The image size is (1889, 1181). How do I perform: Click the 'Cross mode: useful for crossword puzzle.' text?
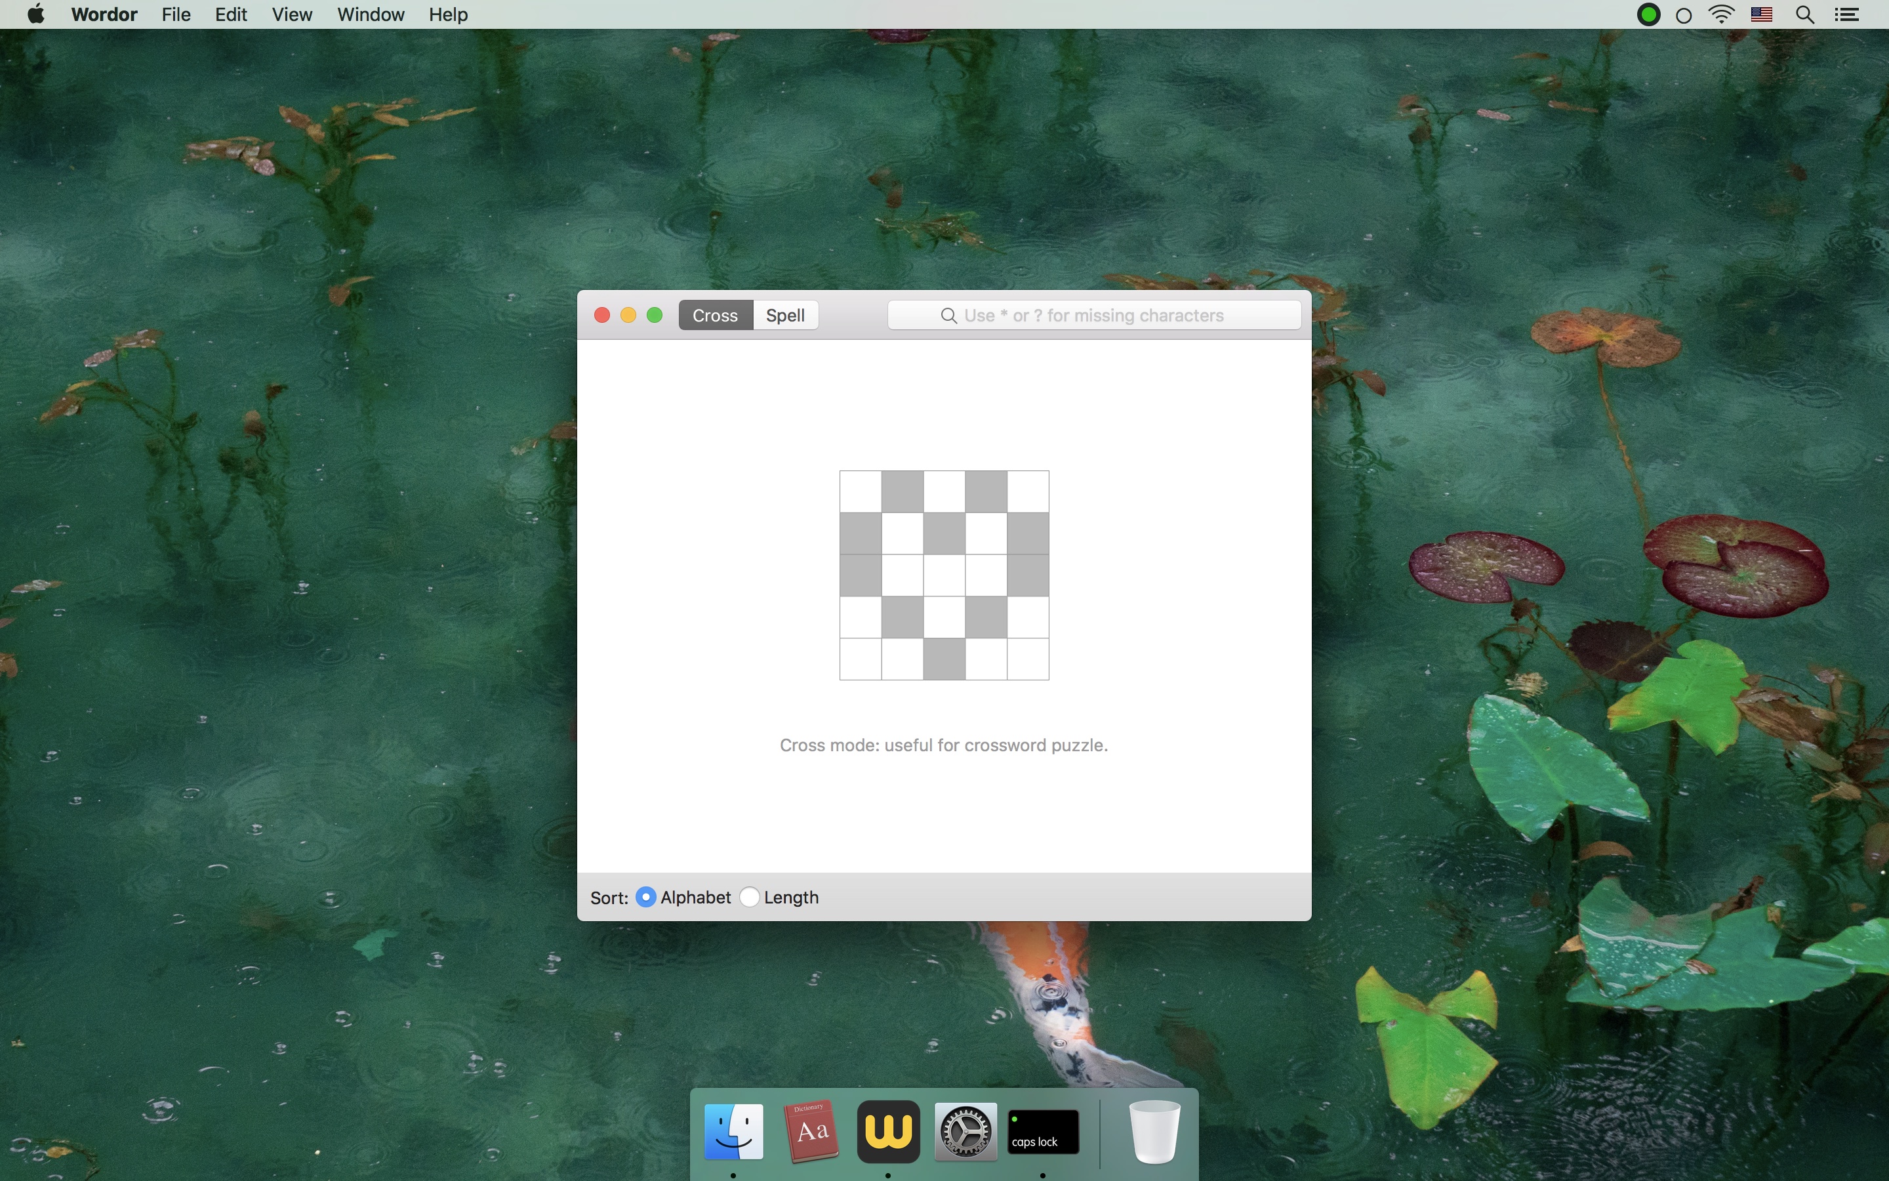coord(944,745)
